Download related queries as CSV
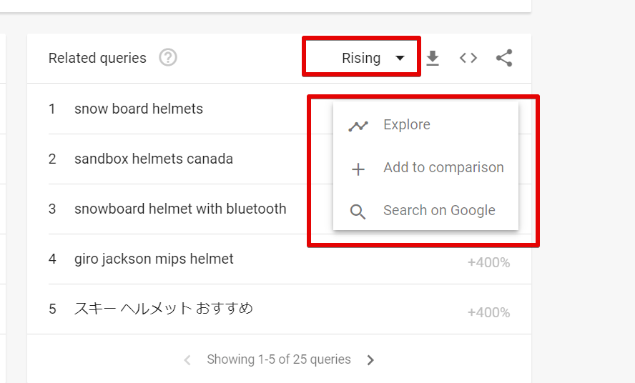The height and width of the screenshot is (383, 635). 433,58
